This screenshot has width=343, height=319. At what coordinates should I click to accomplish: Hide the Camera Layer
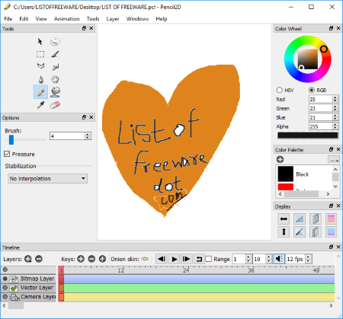[x=5, y=297]
